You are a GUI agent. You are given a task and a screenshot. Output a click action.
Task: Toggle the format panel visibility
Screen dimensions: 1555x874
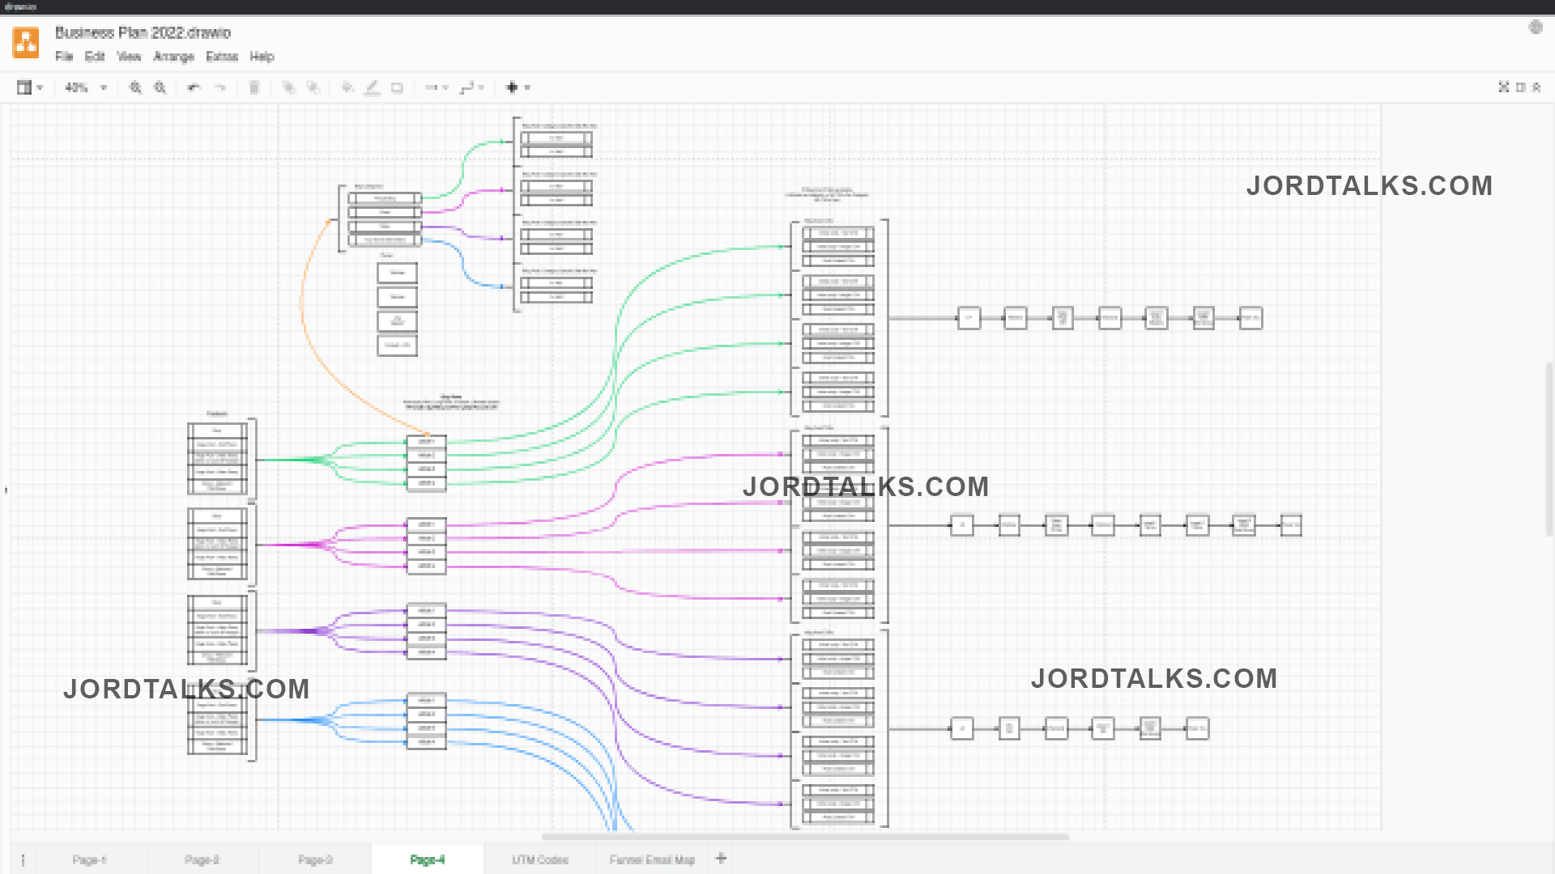click(x=1520, y=87)
